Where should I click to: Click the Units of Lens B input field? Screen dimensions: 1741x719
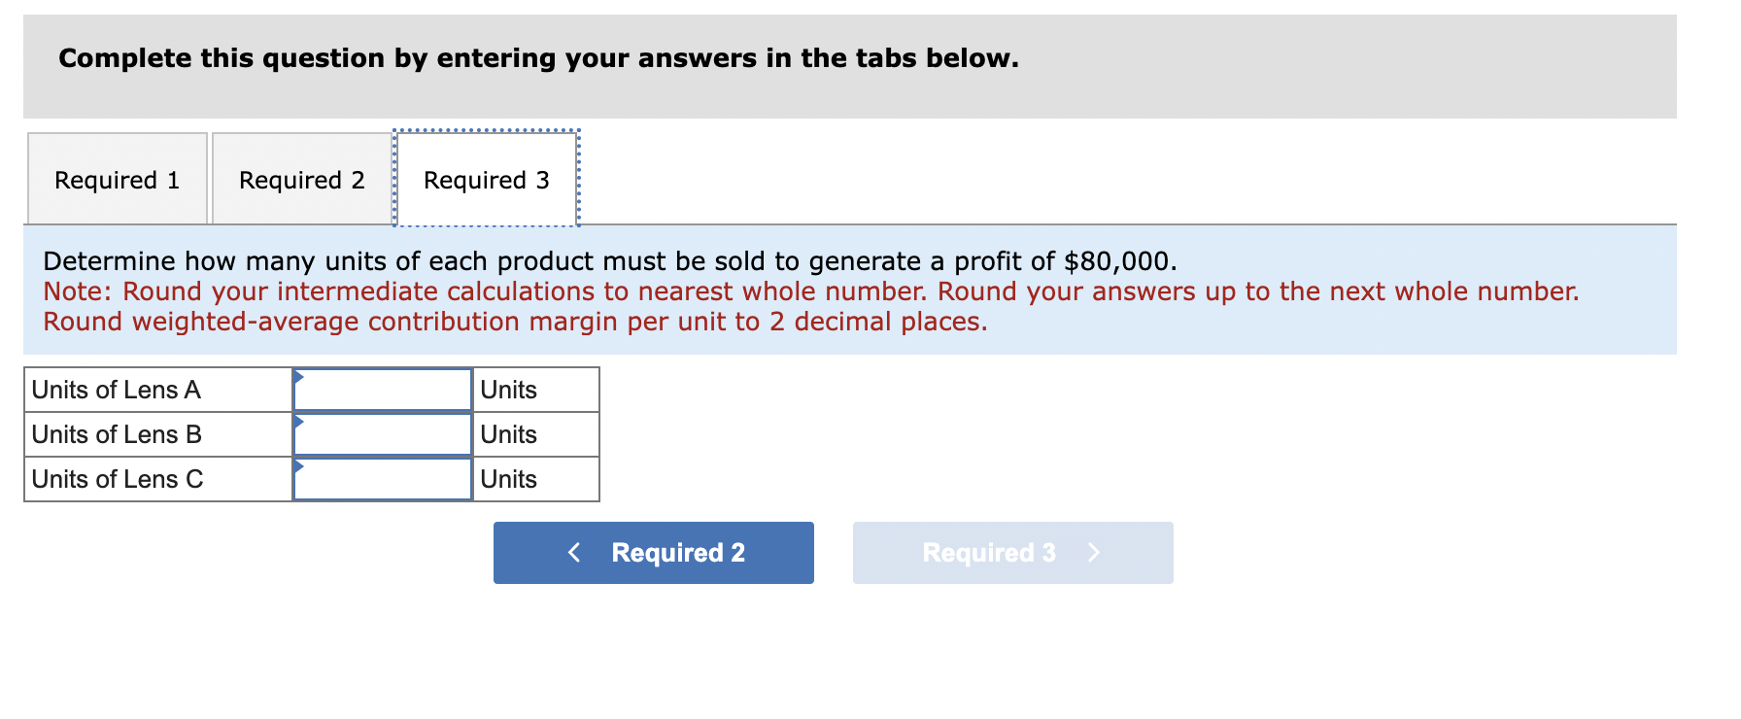pos(384,433)
